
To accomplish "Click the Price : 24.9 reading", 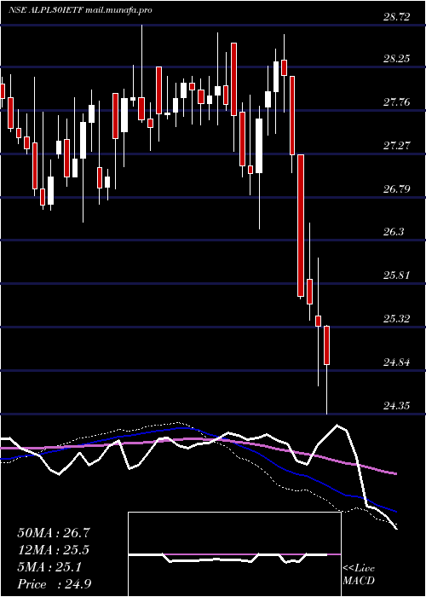I will [x=53, y=584].
